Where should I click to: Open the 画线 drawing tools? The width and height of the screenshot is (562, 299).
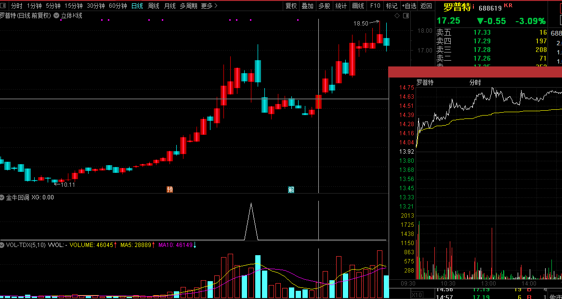[x=358, y=6]
